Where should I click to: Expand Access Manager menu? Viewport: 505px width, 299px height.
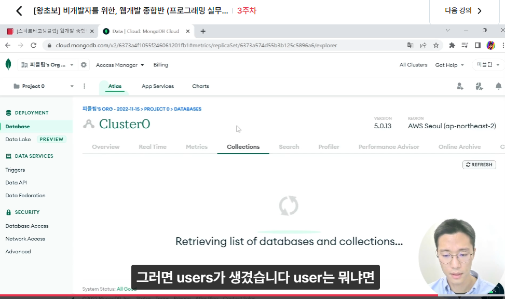point(120,65)
